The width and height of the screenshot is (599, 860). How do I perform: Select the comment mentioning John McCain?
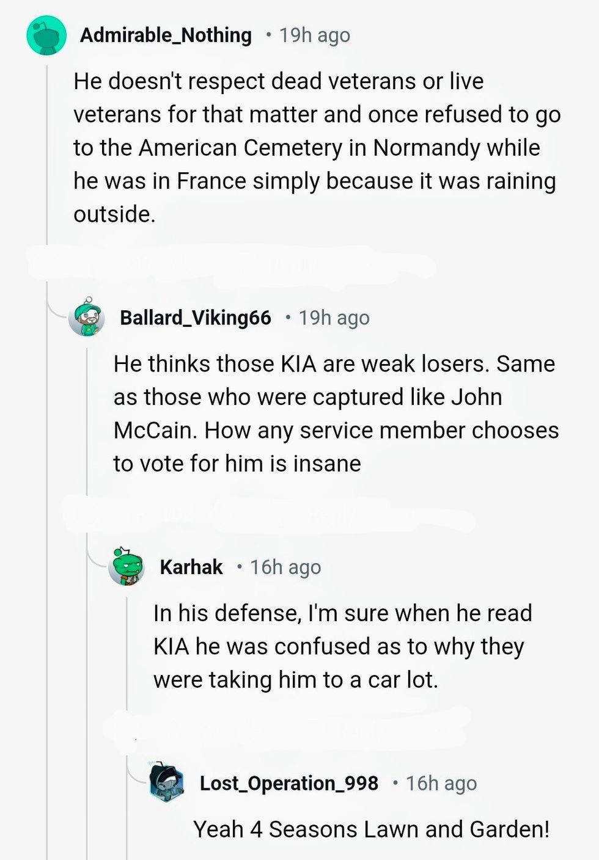point(335,414)
